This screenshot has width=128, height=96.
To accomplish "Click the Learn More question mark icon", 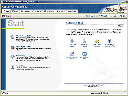I will pyautogui.click(x=13, y=57).
